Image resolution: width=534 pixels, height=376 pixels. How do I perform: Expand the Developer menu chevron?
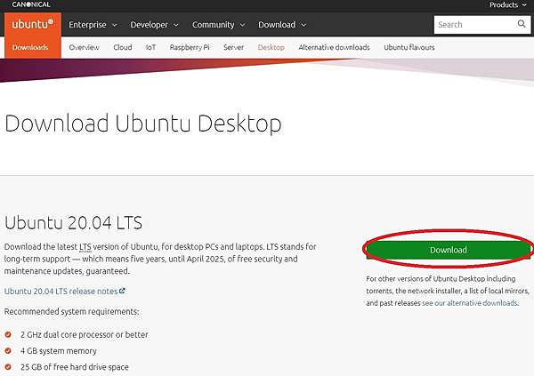tap(176, 25)
